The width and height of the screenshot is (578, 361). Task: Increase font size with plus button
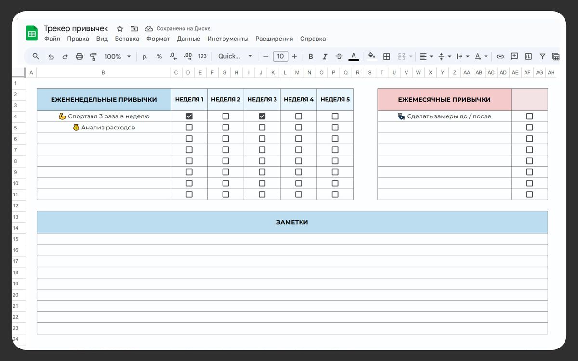(x=294, y=57)
